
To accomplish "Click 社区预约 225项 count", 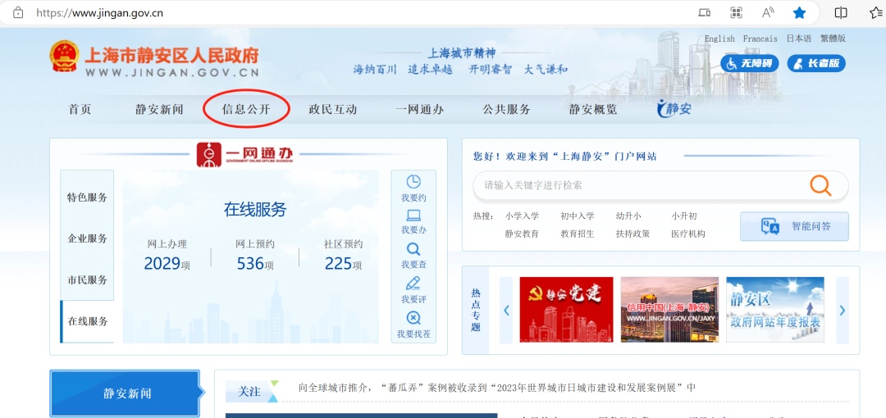I will [x=343, y=257].
